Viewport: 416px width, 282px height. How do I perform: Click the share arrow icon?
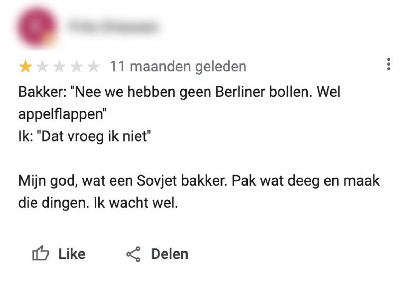tap(133, 254)
